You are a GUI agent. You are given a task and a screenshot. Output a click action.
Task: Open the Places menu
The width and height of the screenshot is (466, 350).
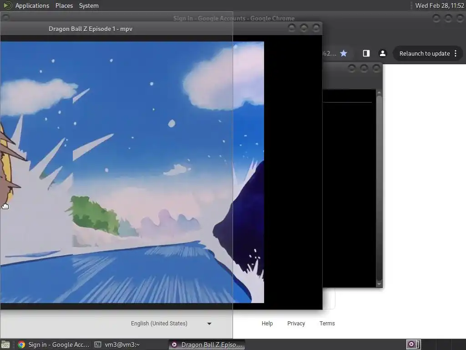click(x=64, y=5)
